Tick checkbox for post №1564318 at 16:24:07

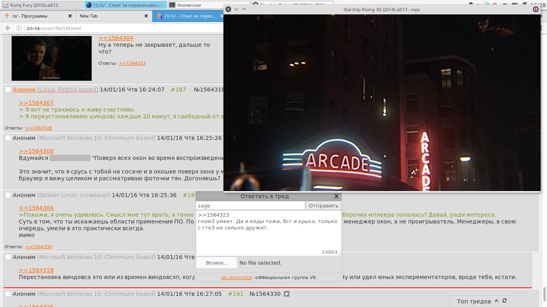click(x=8, y=90)
